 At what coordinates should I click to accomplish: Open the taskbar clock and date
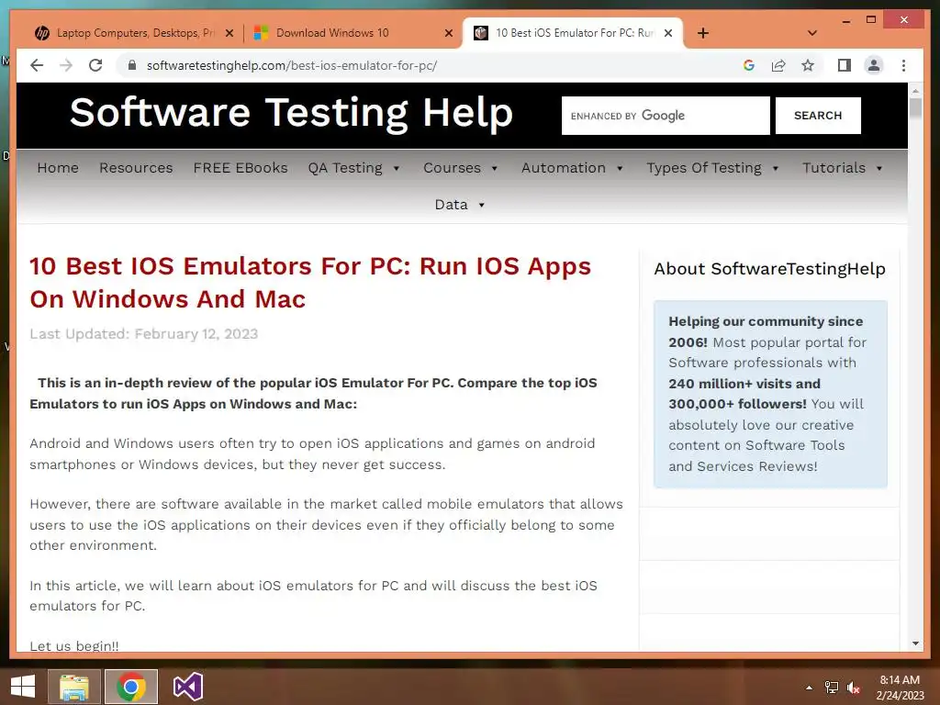pos(900,688)
